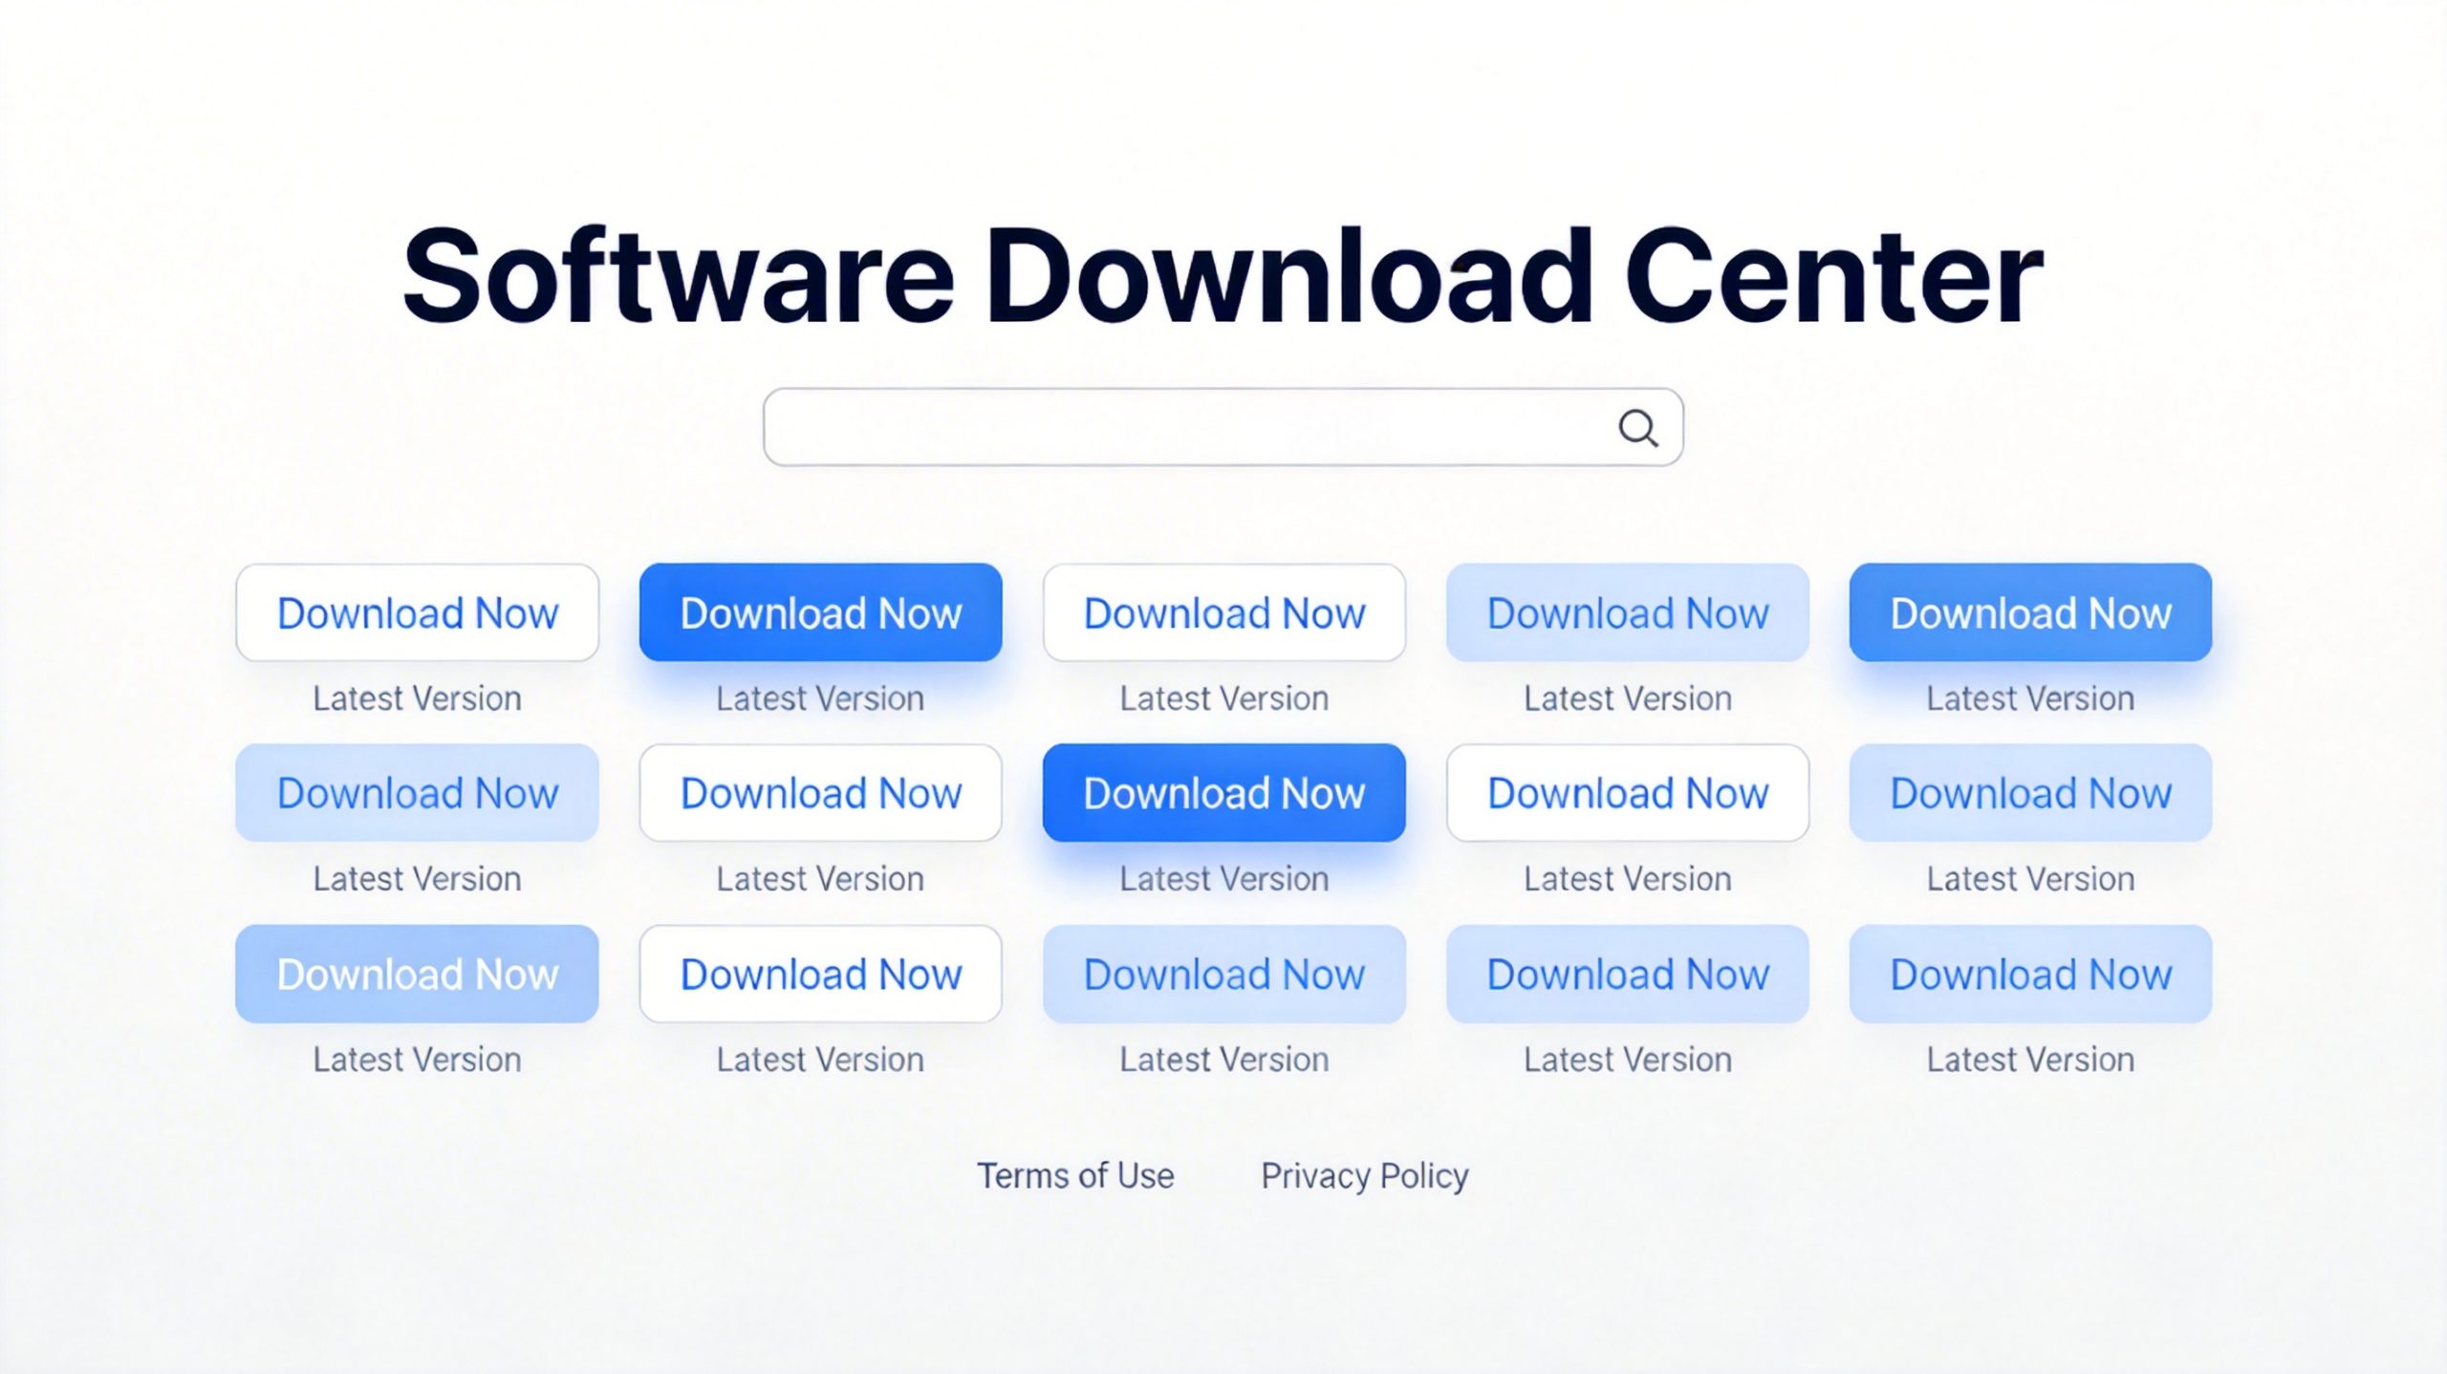Click the last Download Now button in third row
The height and width of the screenshot is (1374, 2447).
pyautogui.click(x=2031, y=974)
